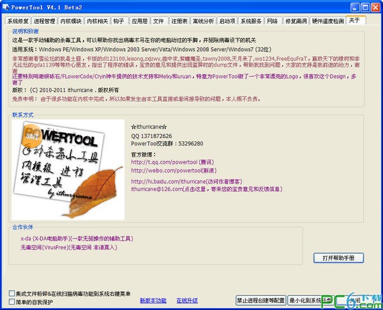
Task: Maximize the PowerTool window
Action: point(365,7)
